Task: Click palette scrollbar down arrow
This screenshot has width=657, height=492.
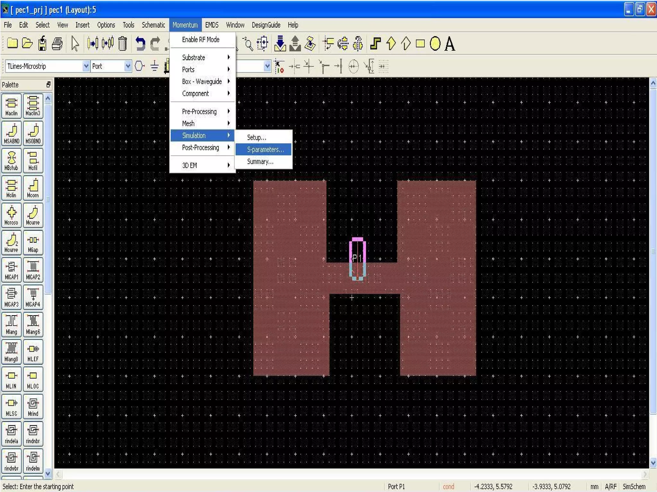Action: [x=48, y=473]
